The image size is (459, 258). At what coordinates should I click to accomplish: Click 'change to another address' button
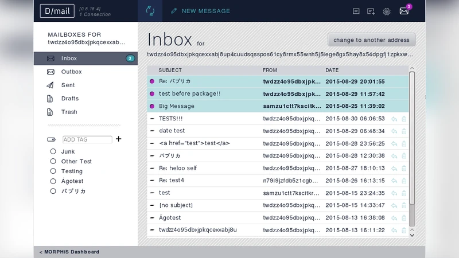coord(371,40)
